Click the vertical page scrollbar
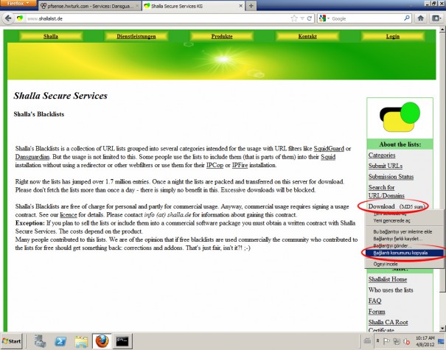 click(x=442, y=178)
